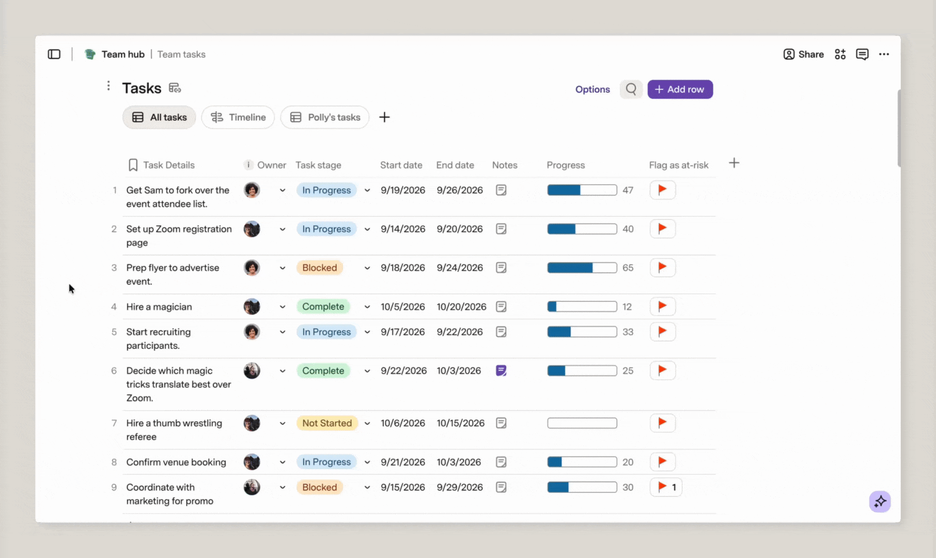Screen dimensions: 936x558
Task: Expand owner dropdown for Confirm venue booking
Action: click(283, 462)
